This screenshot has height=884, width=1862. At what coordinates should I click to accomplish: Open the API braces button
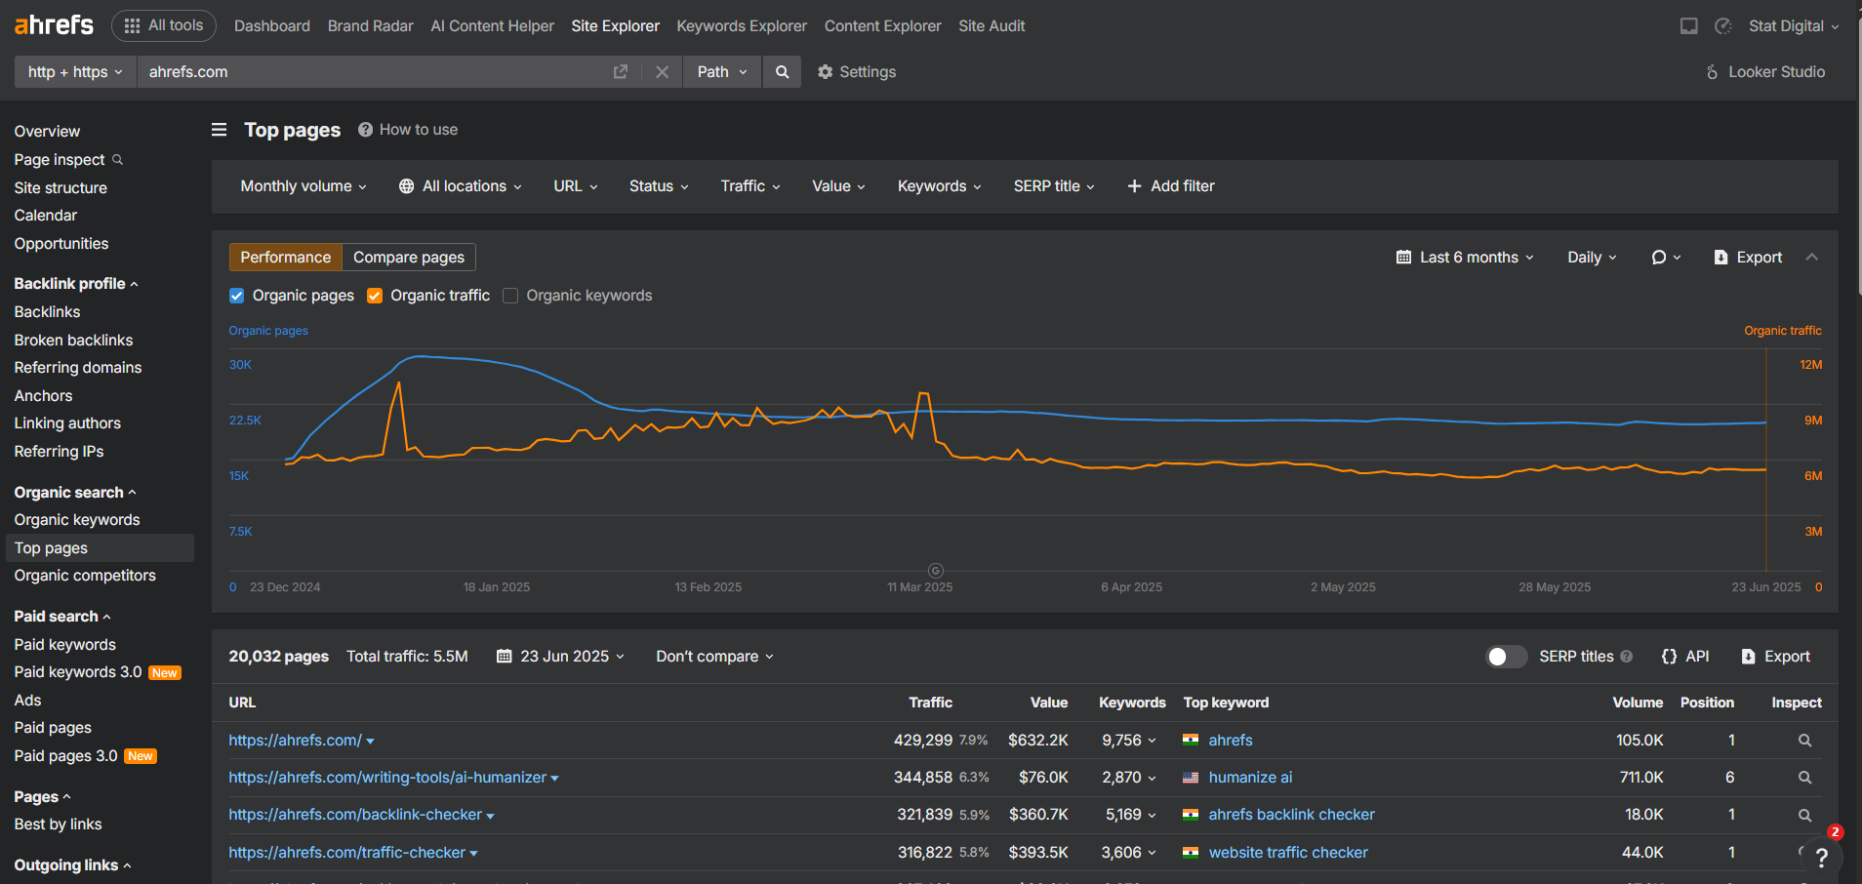pos(1685,657)
